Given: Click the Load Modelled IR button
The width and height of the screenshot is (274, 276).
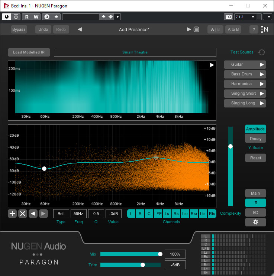Looking at the screenshot, I should [x=29, y=52].
